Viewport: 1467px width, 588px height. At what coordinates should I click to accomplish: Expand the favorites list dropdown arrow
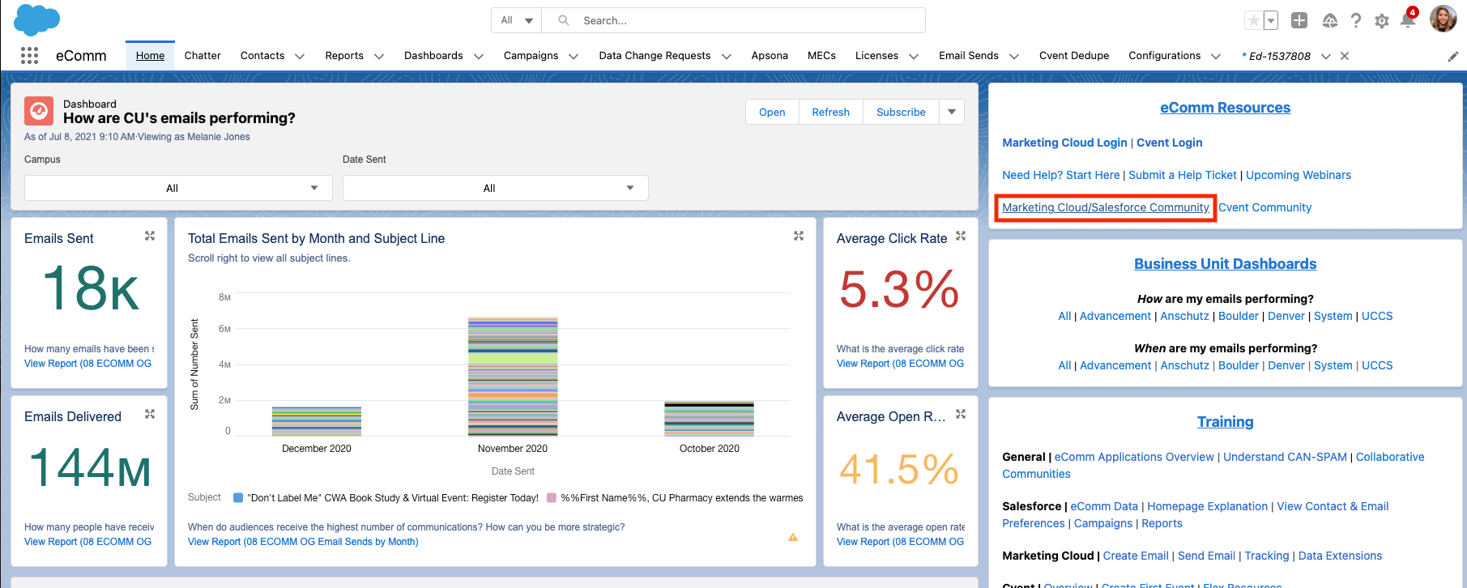(x=1271, y=20)
